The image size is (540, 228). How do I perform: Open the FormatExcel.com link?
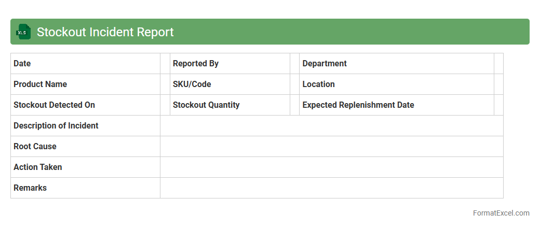click(501, 213)
